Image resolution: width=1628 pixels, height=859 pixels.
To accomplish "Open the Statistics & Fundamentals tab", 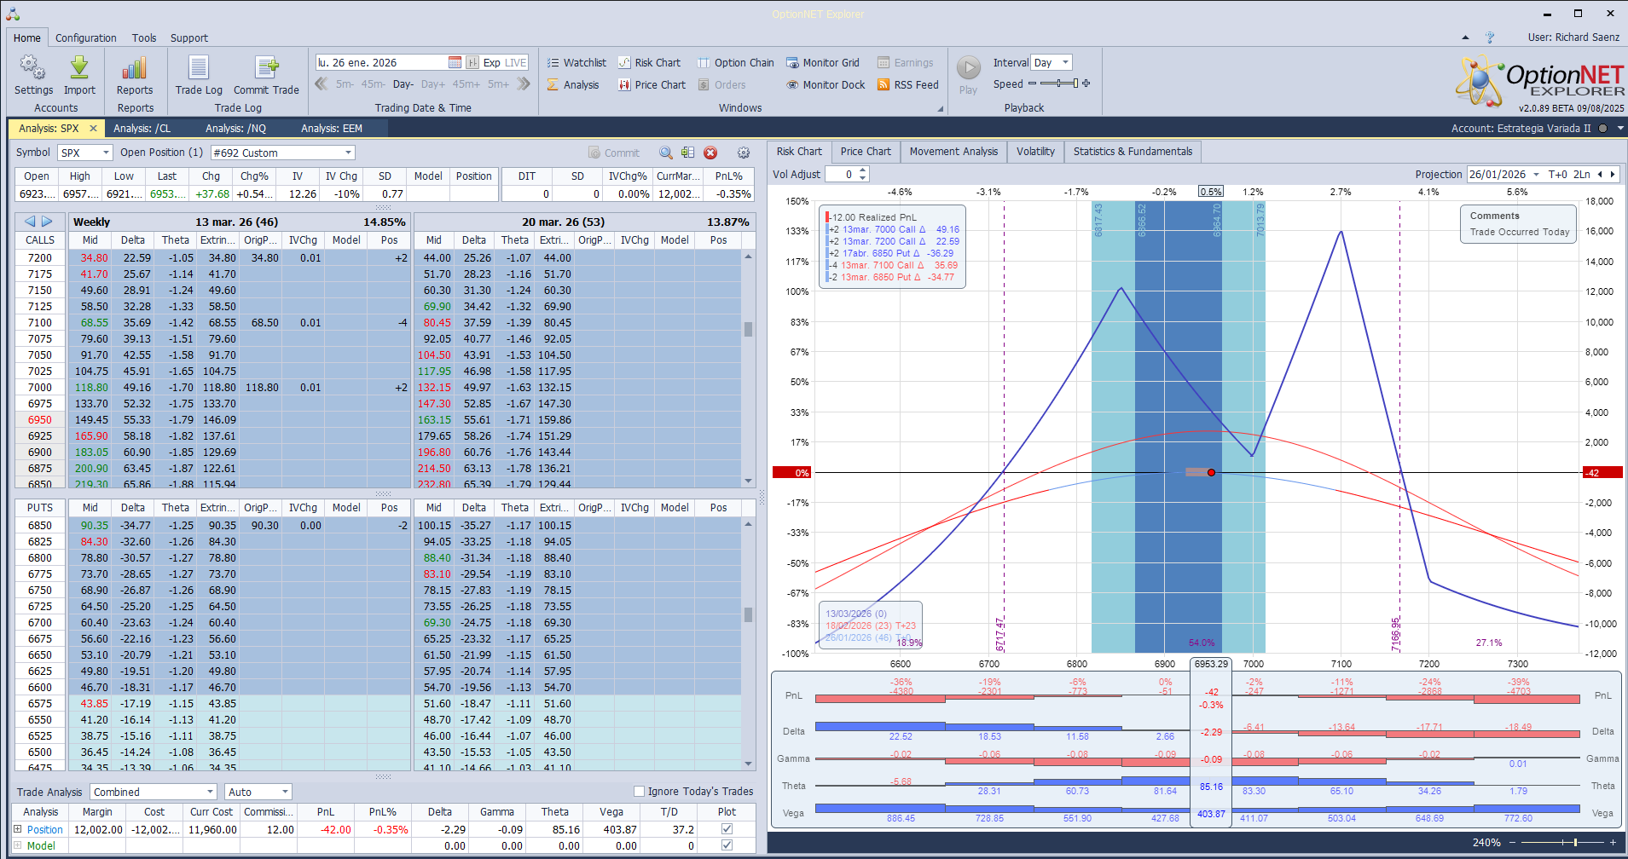I will (x=1133, y=152).
